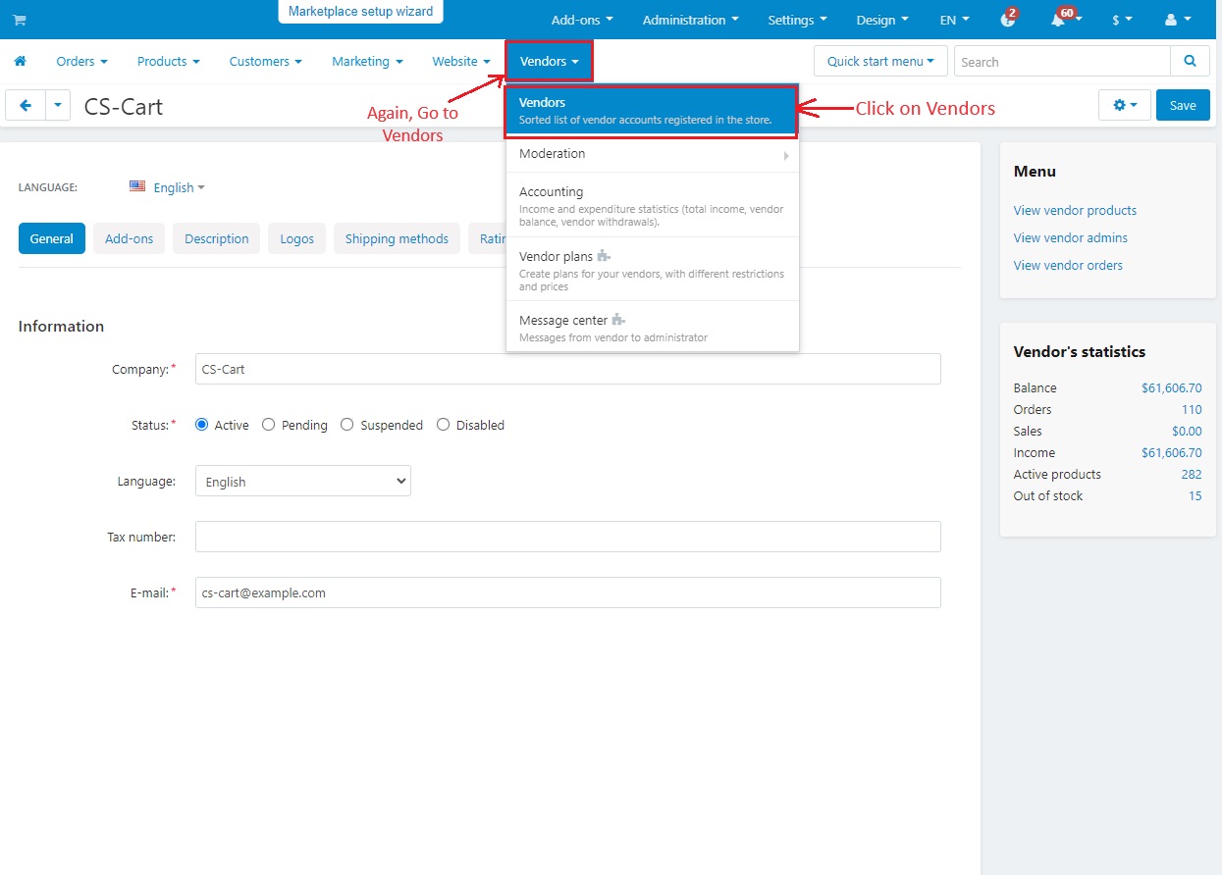Image resolution: width=1222 pixels, height=875 pixels.
Task: Open the Language select dropdown in form
Action: point(302,482)
